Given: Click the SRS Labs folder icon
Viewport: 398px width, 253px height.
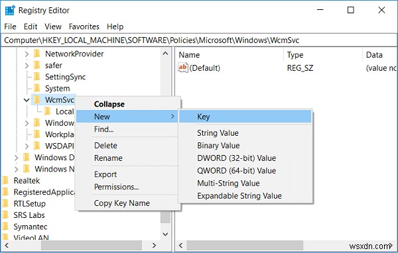Looking at the screenshot, I should click(x=5, y=215).
